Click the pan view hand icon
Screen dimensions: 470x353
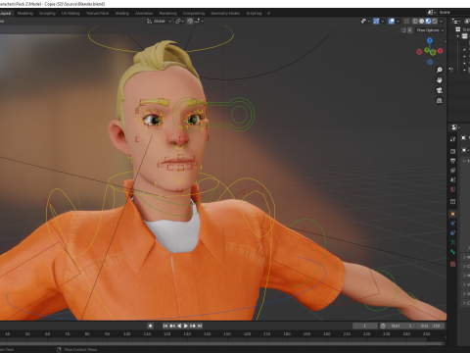(440, 80)
